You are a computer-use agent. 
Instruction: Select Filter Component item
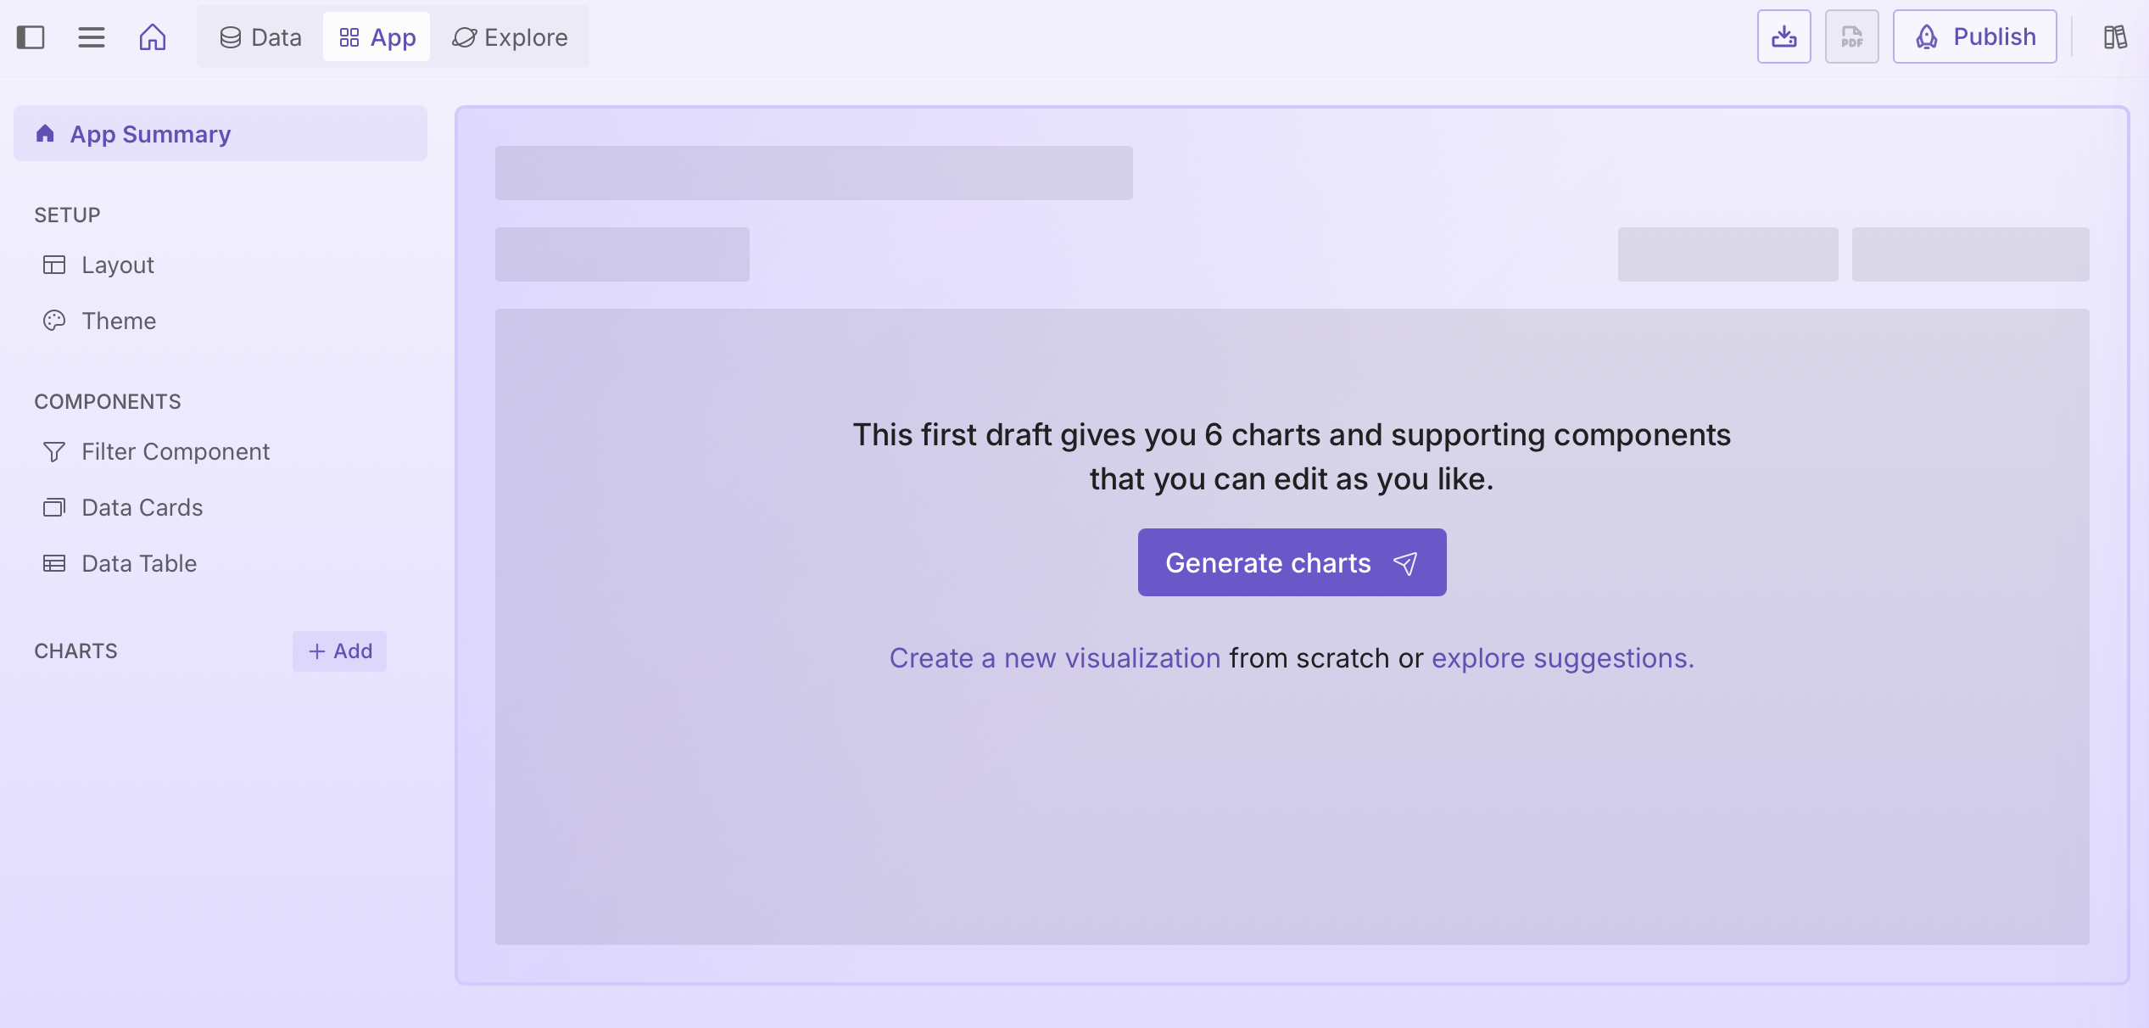(x=176, y=452)
